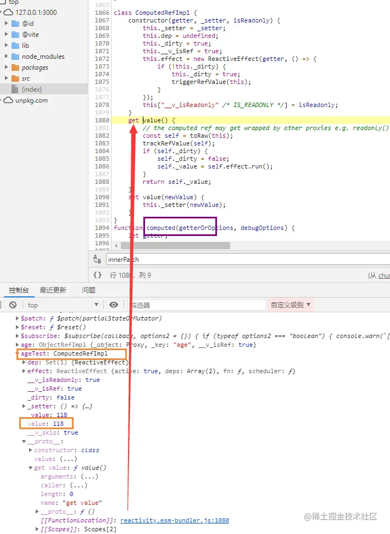Expand the _setter property

(24, 406)
